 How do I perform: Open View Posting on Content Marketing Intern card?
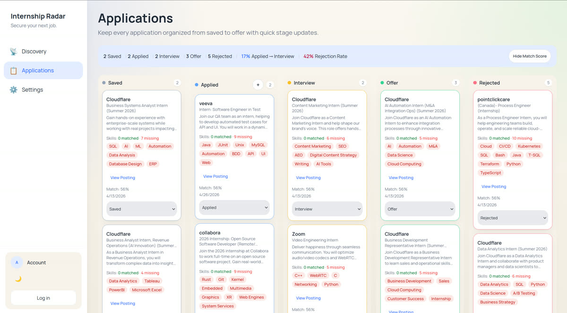(308, 178)
